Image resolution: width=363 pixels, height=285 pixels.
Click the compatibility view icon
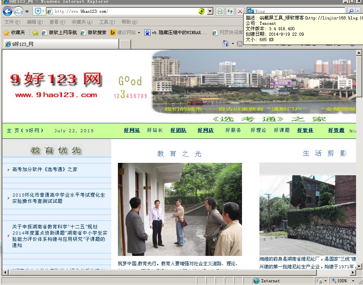pyautogui.click(x=220, y=11)
